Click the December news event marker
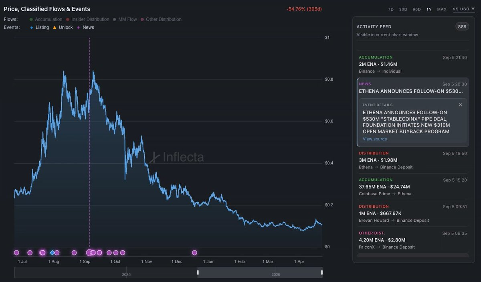The height and width of the screenshot is (282, 481). click(194, 253)
